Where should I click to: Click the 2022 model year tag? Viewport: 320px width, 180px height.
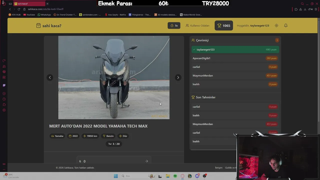[x=73, y=136]
